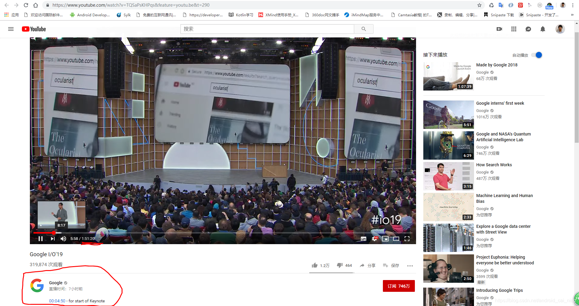Mute the video volume
579x306 pixels.
pyautogui.click(x=63, y=239)
